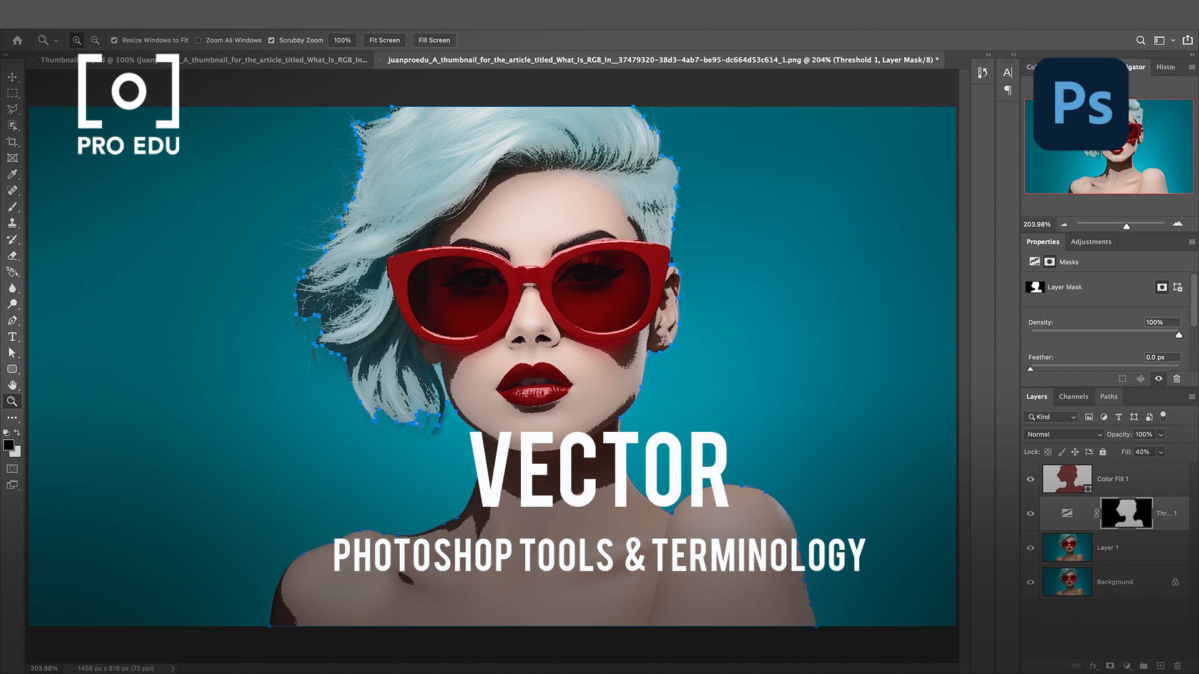1199x674 pixels.
Task: Select the Clone Stamp tool
Action: pos(12,223)
